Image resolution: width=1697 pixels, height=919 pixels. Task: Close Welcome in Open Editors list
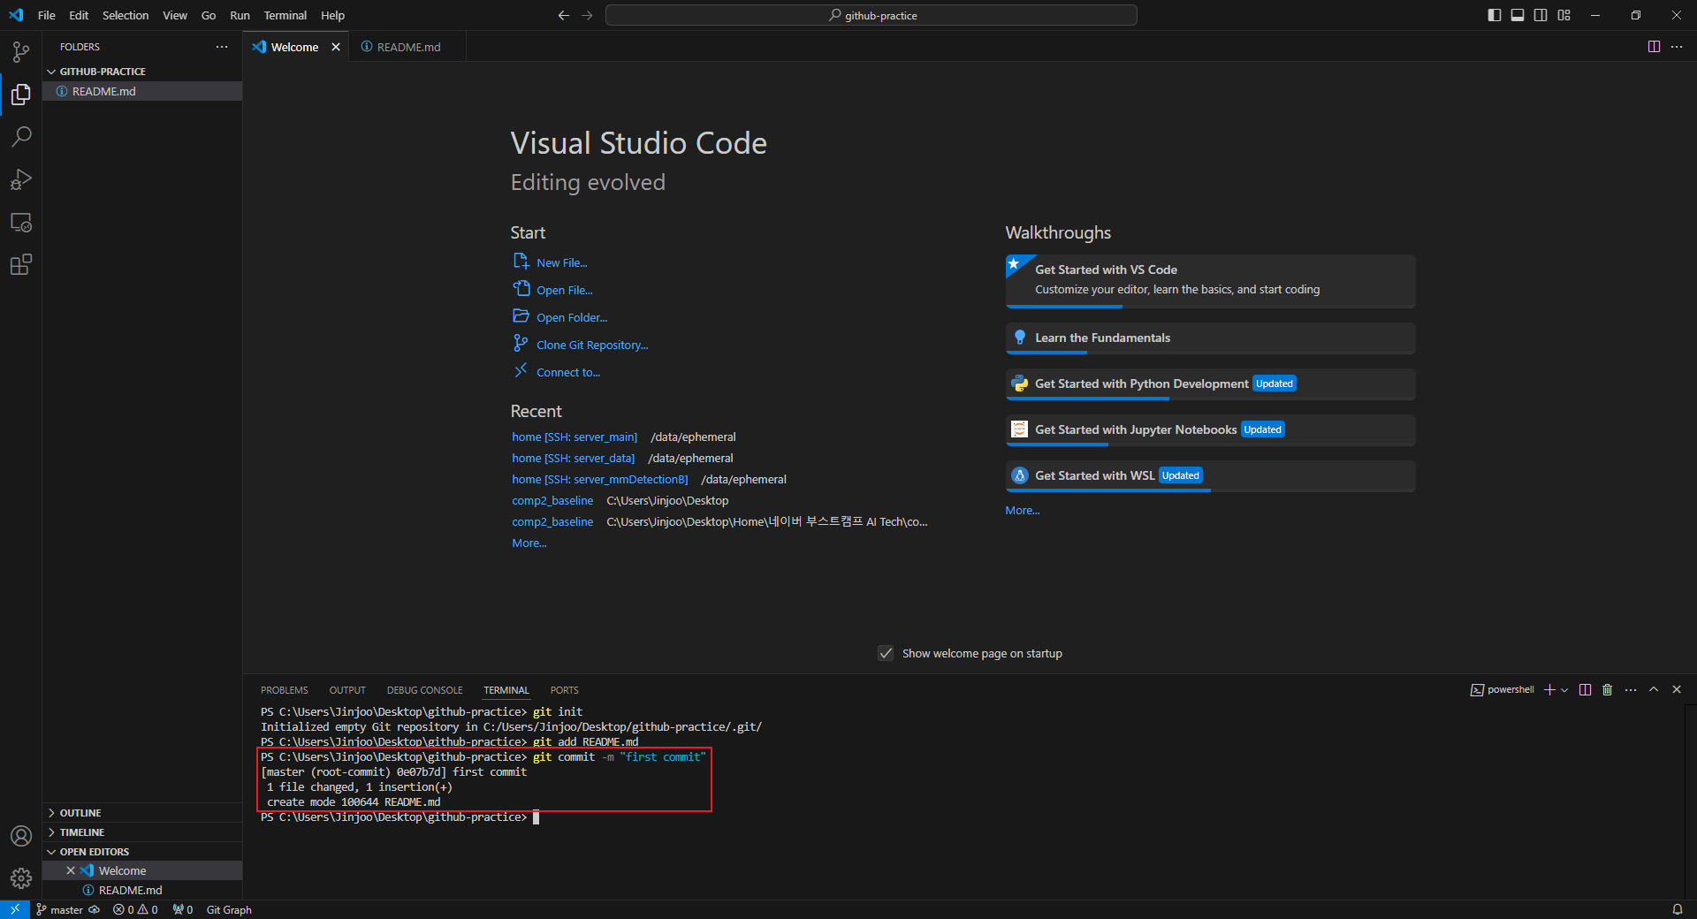point(71,870)
